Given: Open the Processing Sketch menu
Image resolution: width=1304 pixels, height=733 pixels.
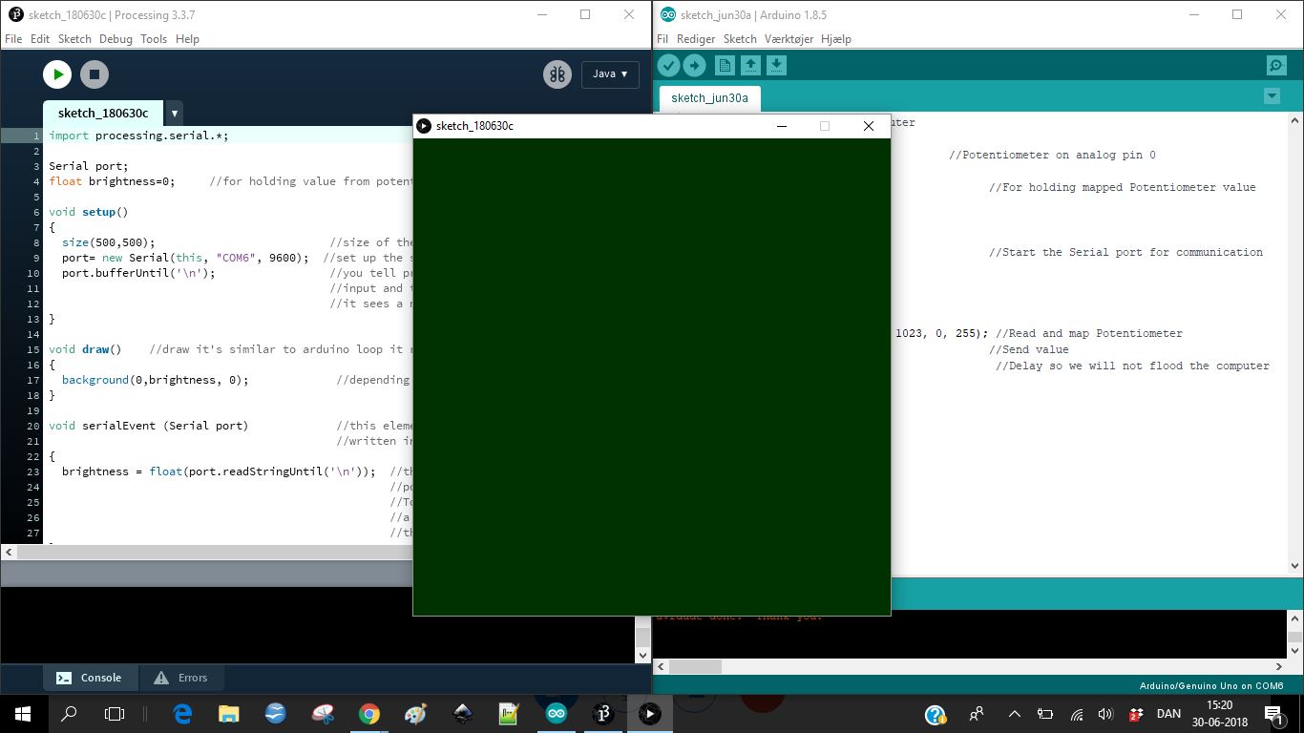Looking at the screenshot, I should tap(74, 39).
